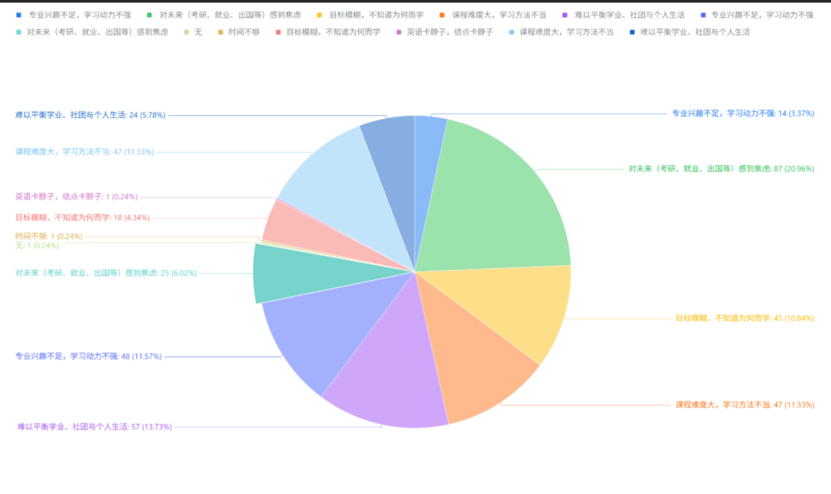The width and height of the screenshot is (831, 494).
Task: Toggle the legend item 无
Action: (x=193, y=32)
